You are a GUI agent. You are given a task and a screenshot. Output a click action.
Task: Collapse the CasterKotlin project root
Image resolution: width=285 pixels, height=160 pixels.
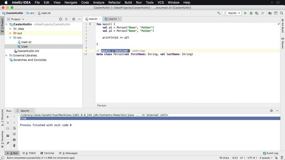[7, 24]
